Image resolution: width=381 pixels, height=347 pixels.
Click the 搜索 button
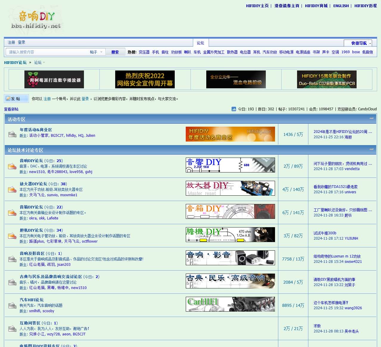(x=115, y=52)
